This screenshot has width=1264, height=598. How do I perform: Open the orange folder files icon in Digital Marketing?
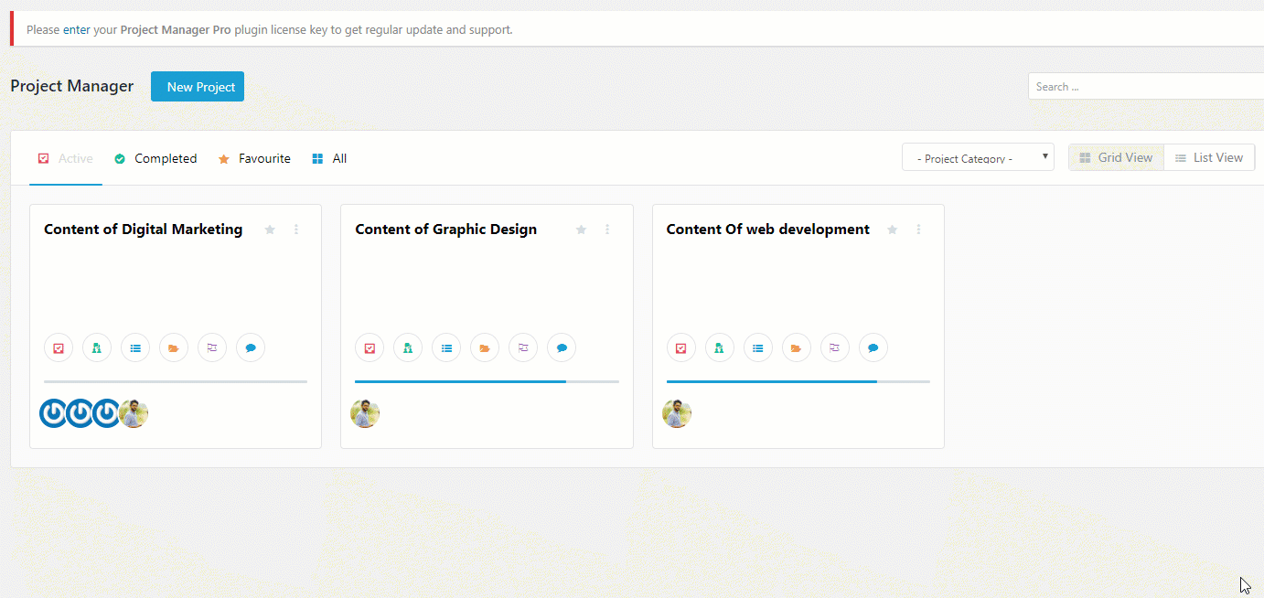174,347
